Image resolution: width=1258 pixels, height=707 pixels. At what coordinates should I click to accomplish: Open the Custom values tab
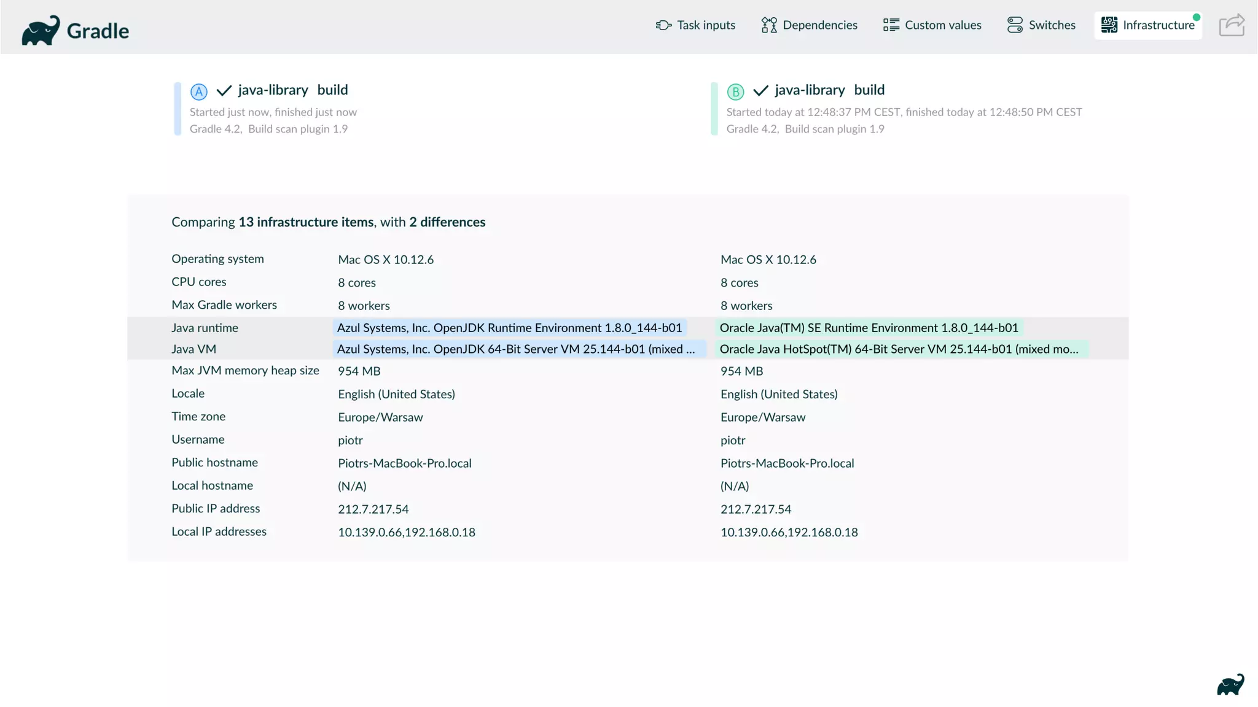[x=942, y=25]
